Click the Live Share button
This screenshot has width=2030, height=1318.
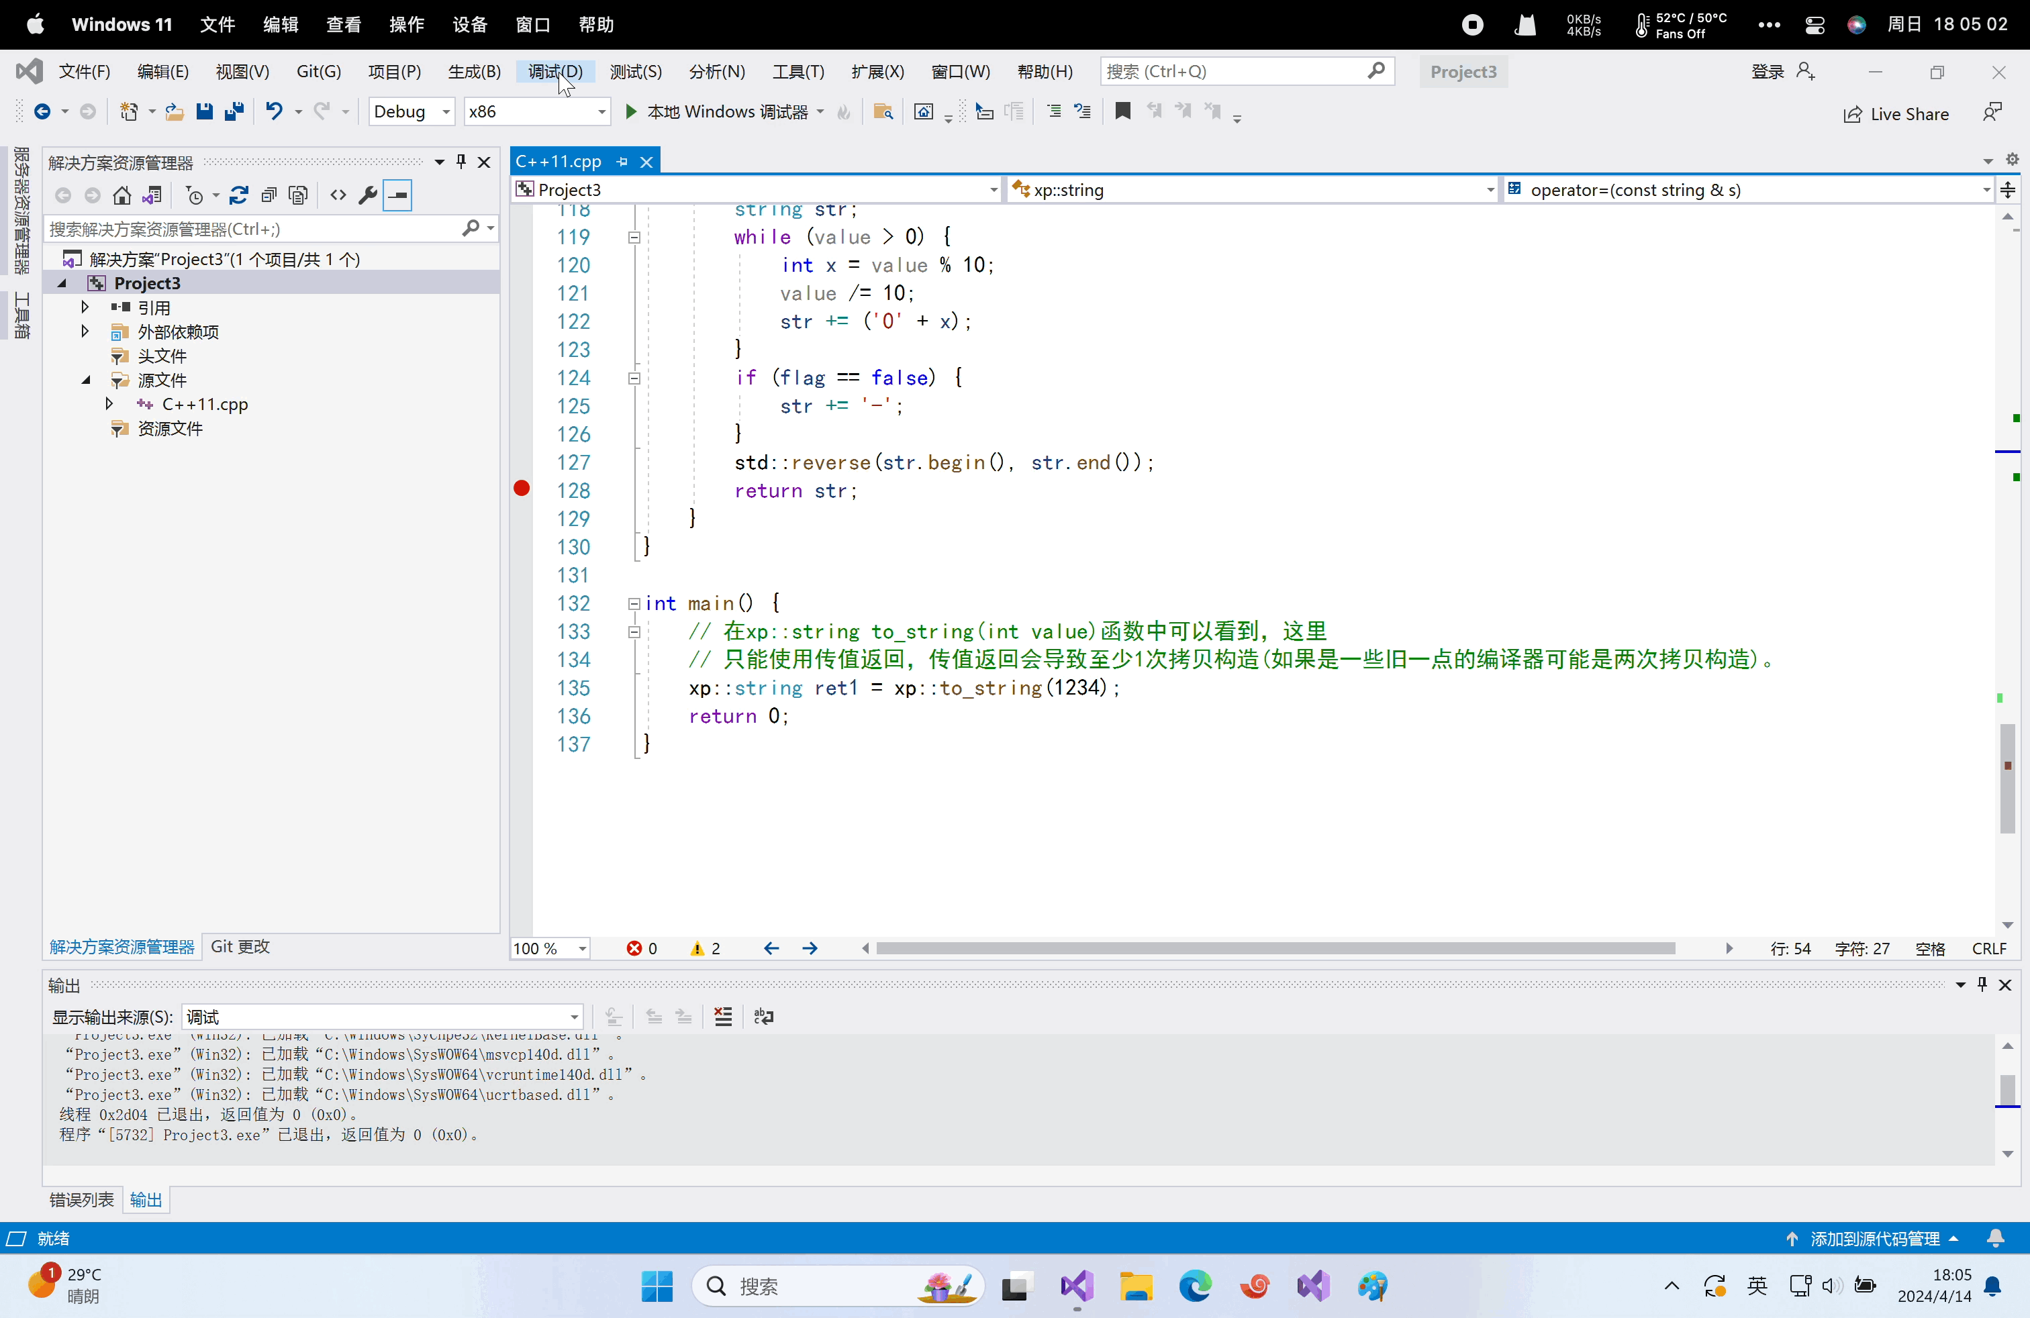click(1895, 114)
